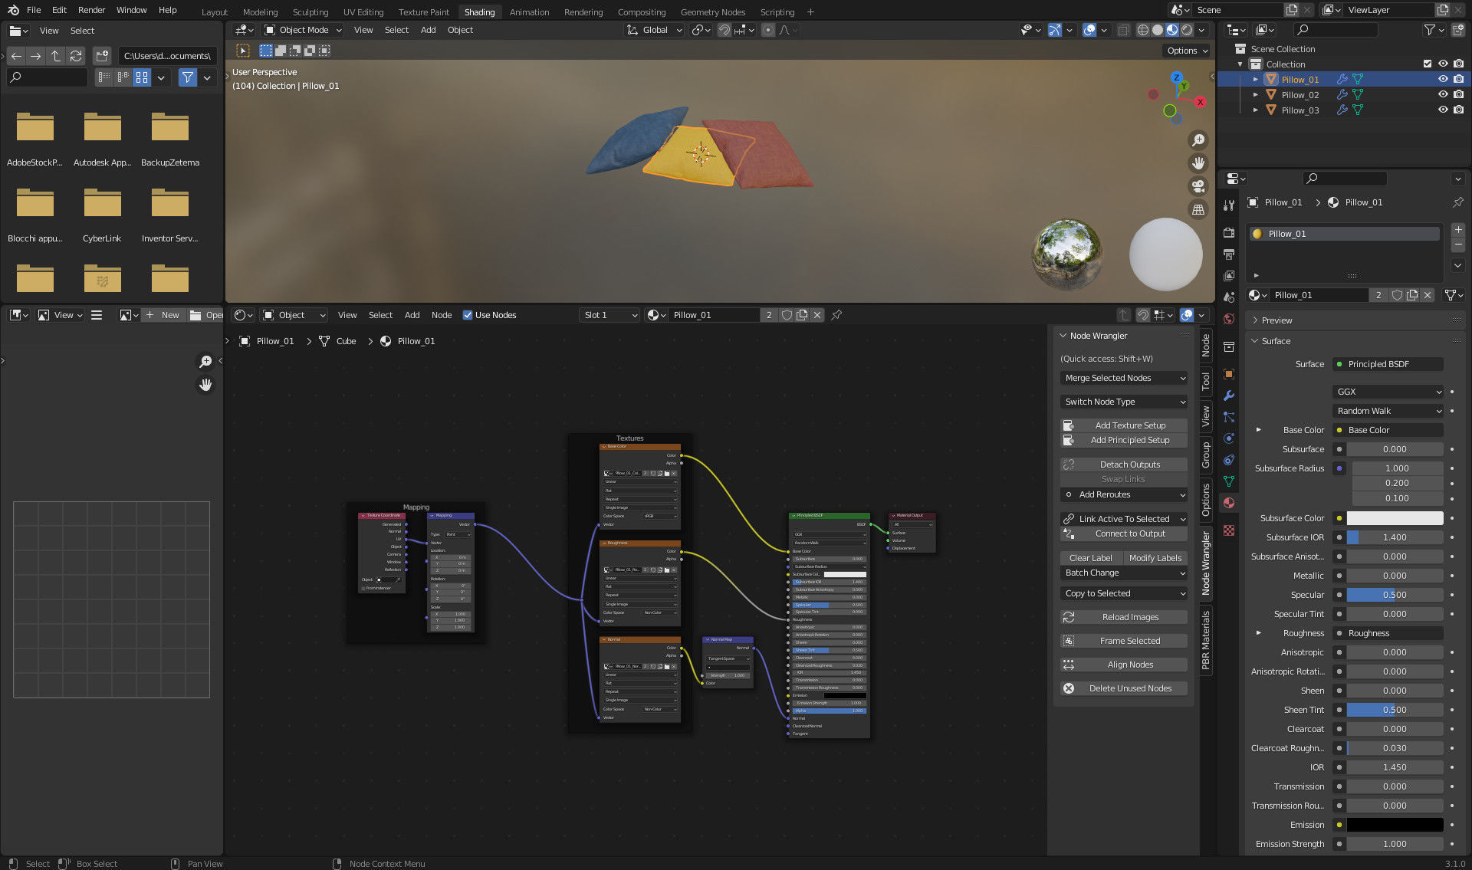This screenshot has height=870, width=1472.
Task: Open the Material properties tab icon
Action: pyautogui.click(x=1229, y=504)
